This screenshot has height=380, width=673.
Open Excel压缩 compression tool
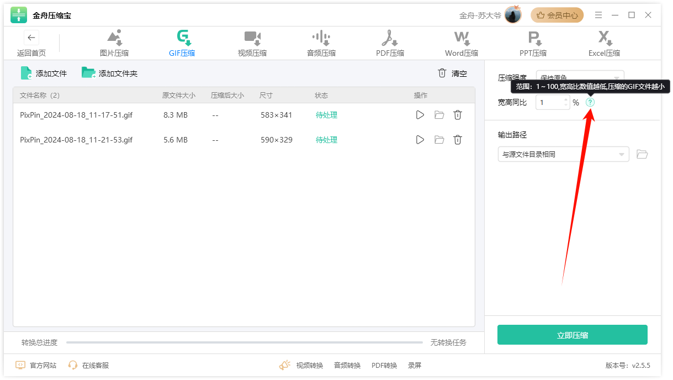pos(604,44)
